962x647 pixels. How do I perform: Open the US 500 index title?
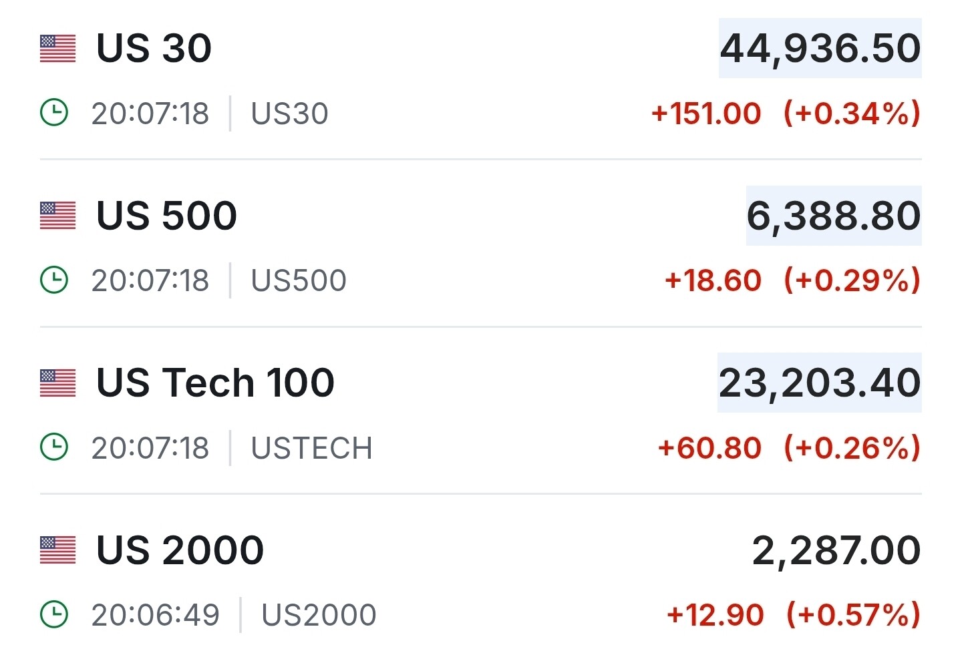166,216
